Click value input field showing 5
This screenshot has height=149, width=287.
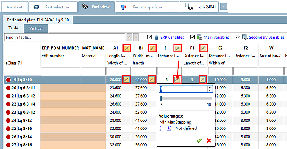(x=183, y=89)
